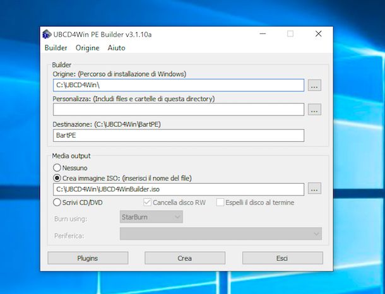Click the Crea button

pyautogui.click(x=185, y=258)
